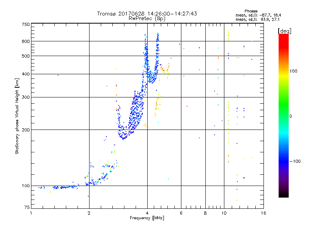The width and height of the screenshot is (310, 232).
Task: Click the y-axis tick label '400'
Action: (26, 74)
